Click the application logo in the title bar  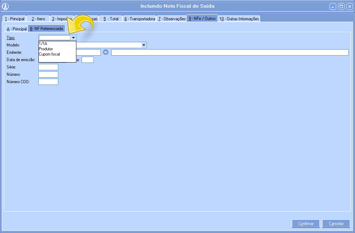(6, 6)
